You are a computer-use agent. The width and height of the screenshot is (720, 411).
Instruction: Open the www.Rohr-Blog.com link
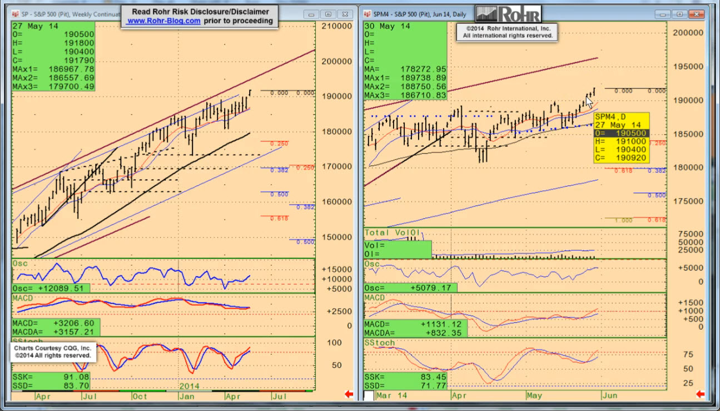coord(163,21)
